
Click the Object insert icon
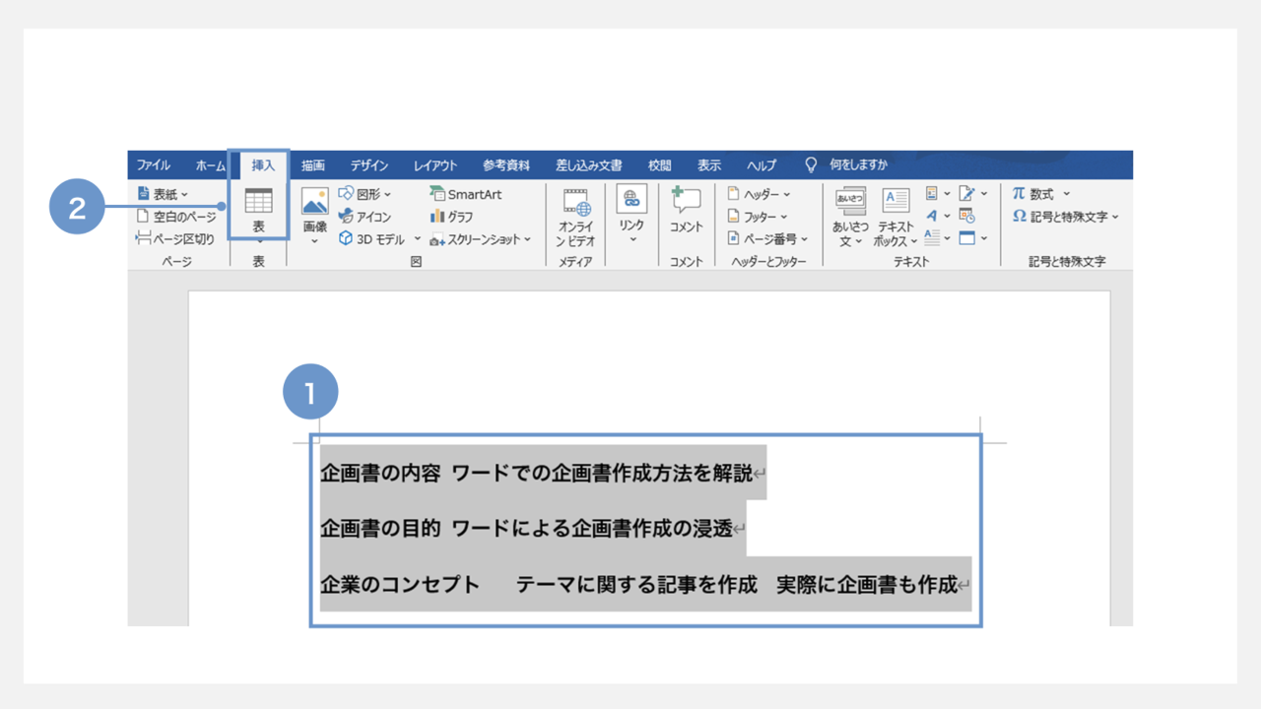(x=966, y=237)
